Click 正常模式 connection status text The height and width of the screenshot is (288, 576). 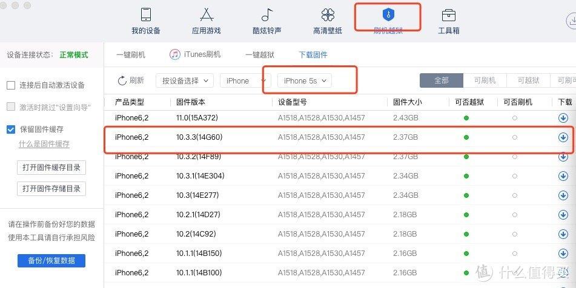click(74, 55)
